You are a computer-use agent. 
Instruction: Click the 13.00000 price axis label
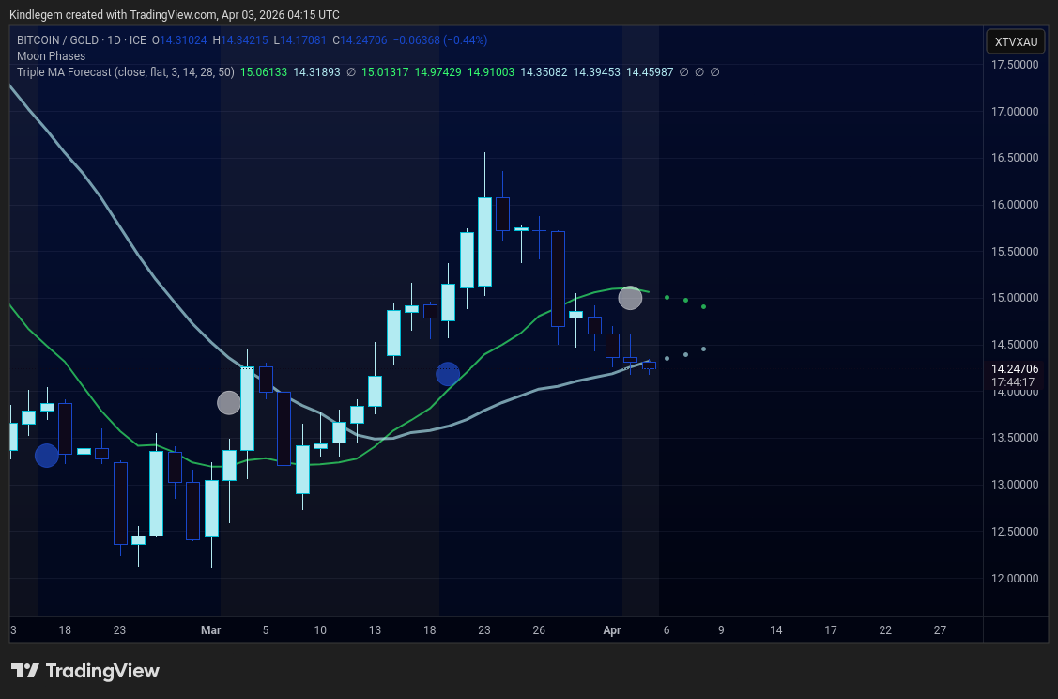click(x=1015, y=485)
